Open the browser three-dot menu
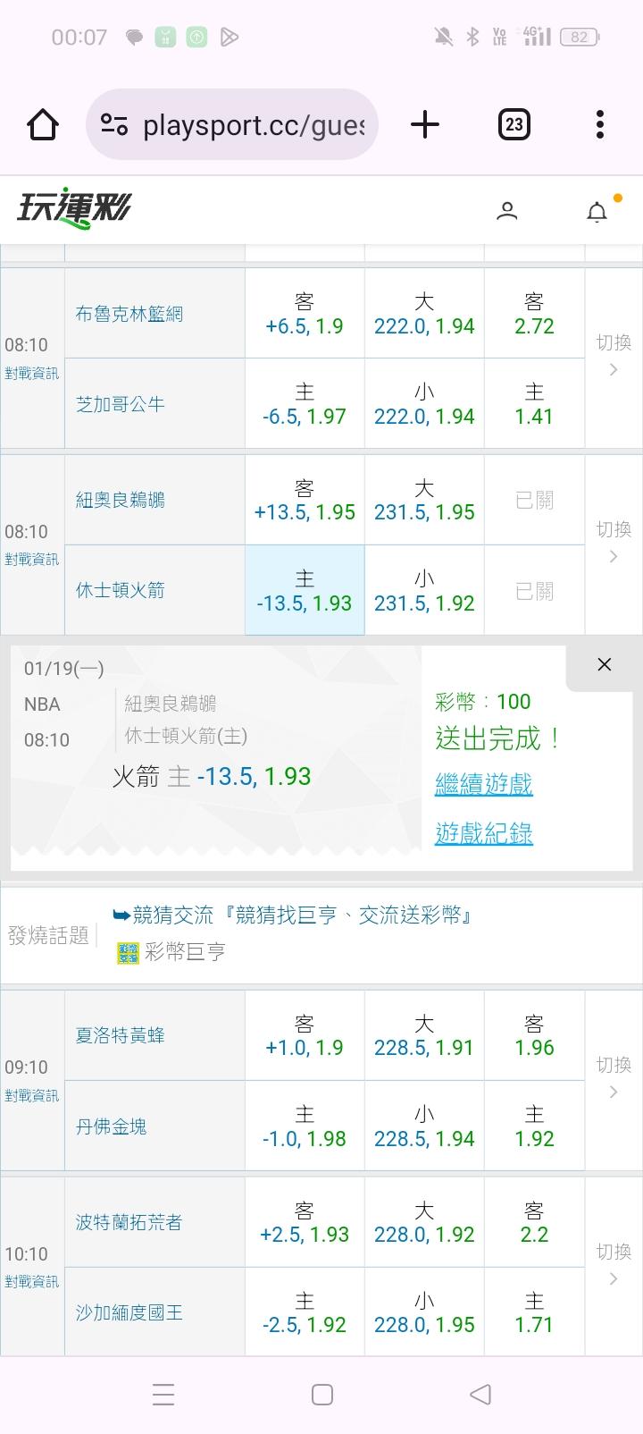This screenshot has height=1434, width=643. pos(600,125)
